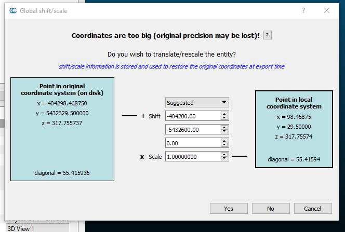Image resolution: width=345 pixels, height=232 pixels.
Task: Lower the Scale value with down arrow
Action: [x=224, y=159]
